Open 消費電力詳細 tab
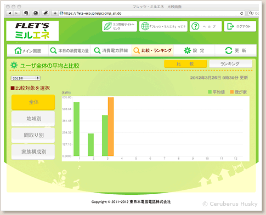This screenshot has height=215, width=266. [111, 50]
